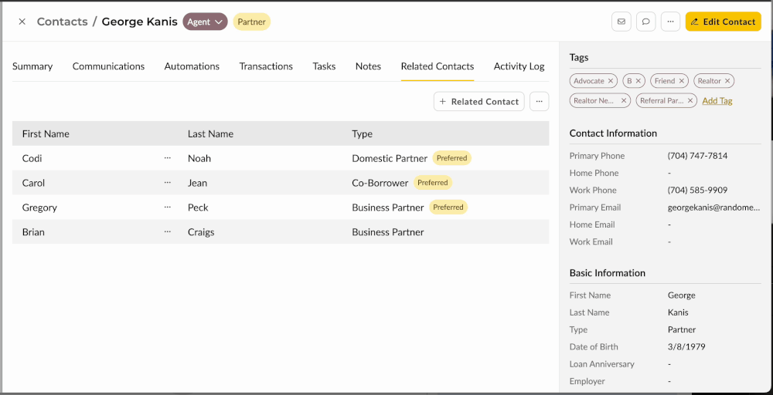
Task: Remove the Friend tag
Action: coord(682,81)
